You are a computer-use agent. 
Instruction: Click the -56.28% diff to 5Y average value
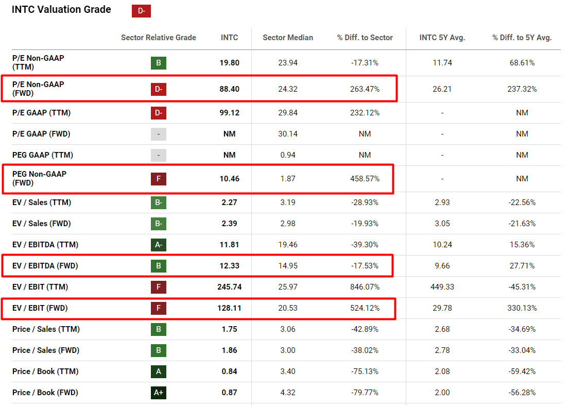(522, 392)
